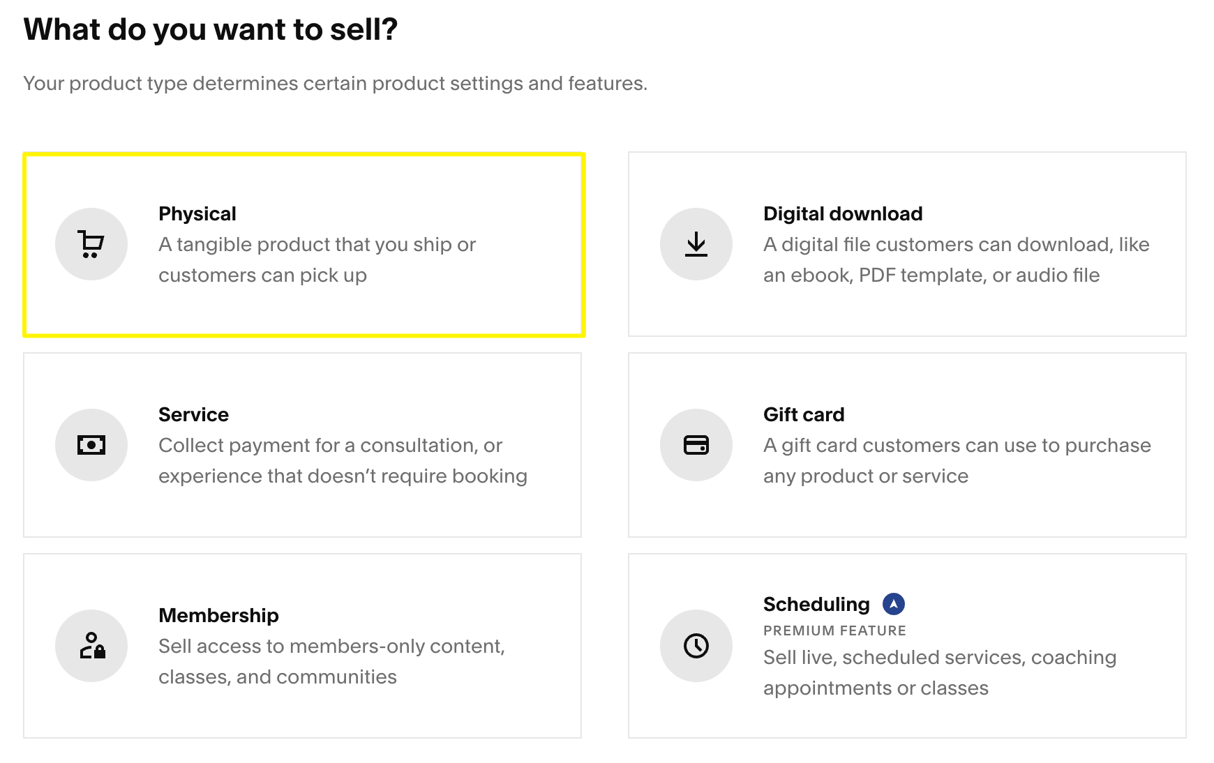This screenshot has height=763, width=1214.
Task: Click the members-only content description text
Action: click(x=331, y=661)
